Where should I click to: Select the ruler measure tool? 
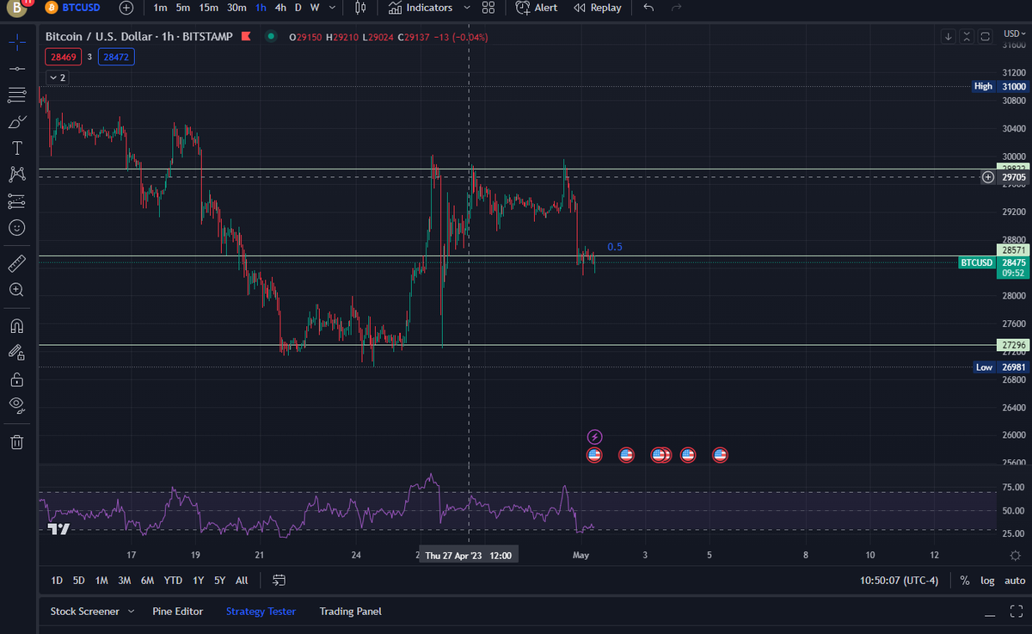tap(16, 263)
